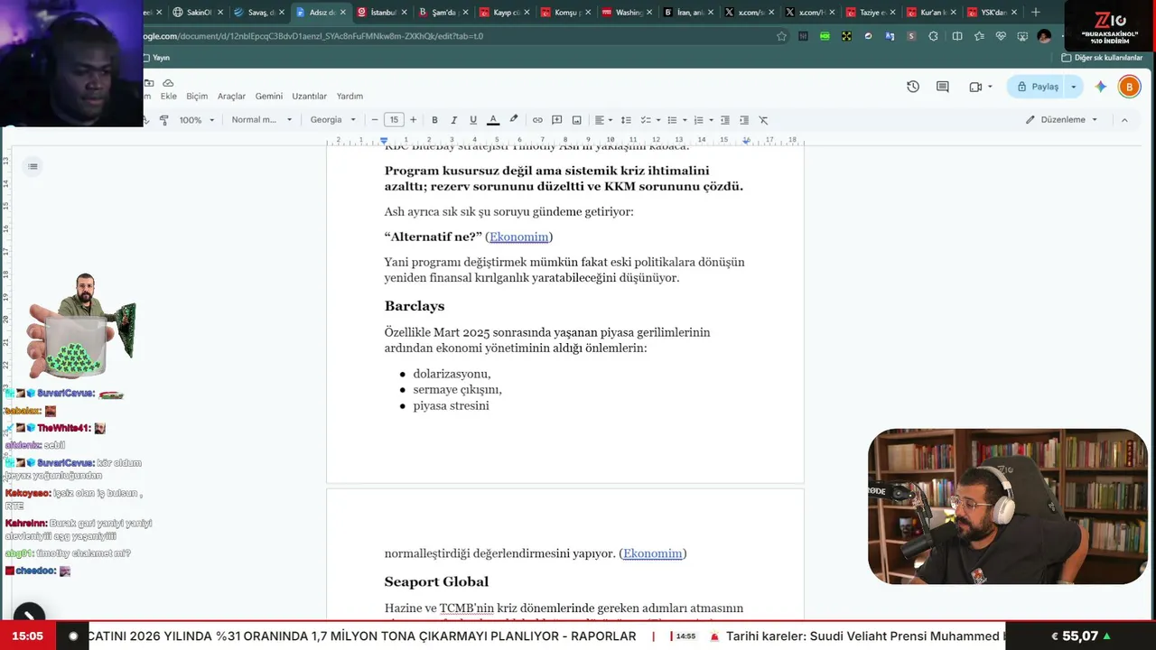Clear formatting from the selection
This screenshot has height=650, width=1156.
(763, 120)
